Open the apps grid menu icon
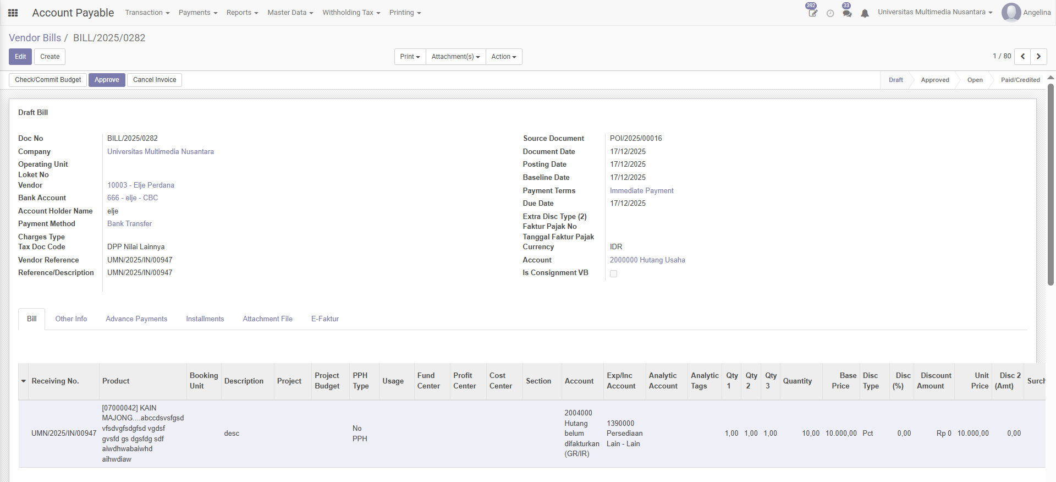The image size is (1056, 482). click(x=13, y=13)
